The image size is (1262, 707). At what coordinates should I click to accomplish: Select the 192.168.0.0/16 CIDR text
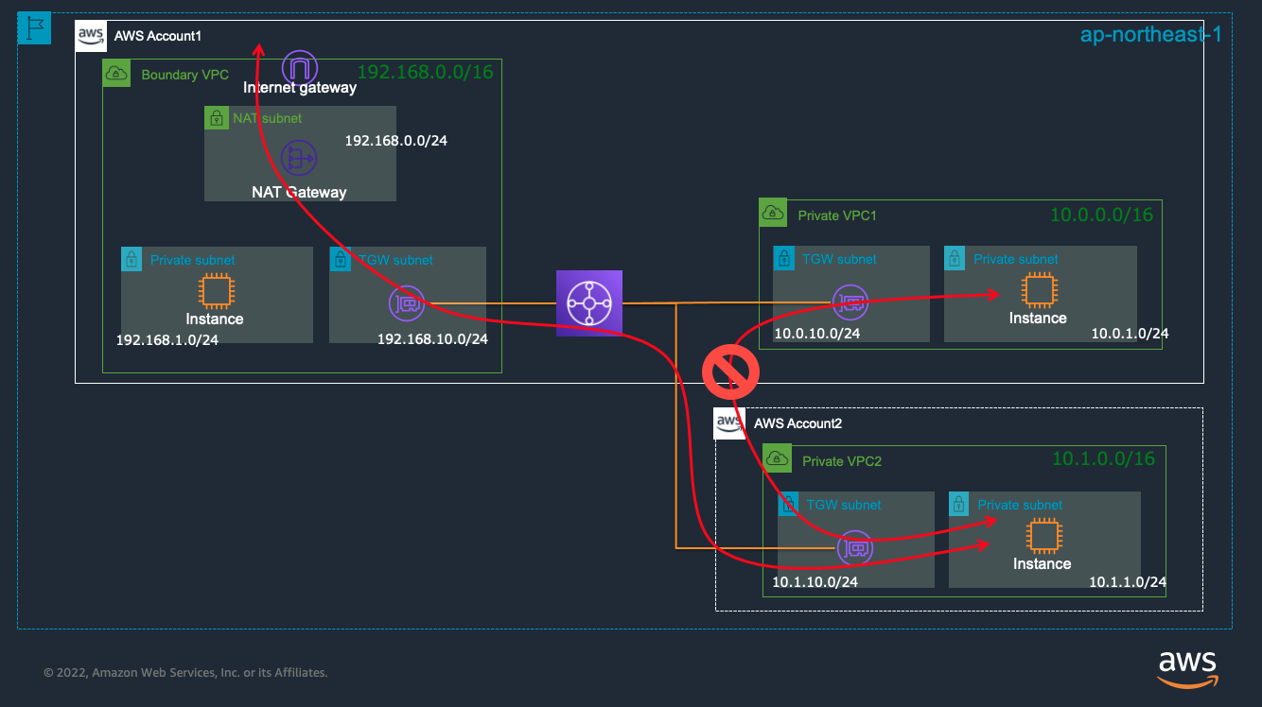pyautogui.click(x=425, y=71)
